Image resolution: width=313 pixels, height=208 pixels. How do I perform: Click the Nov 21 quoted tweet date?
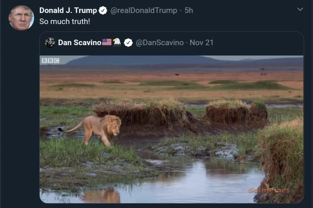201,43
